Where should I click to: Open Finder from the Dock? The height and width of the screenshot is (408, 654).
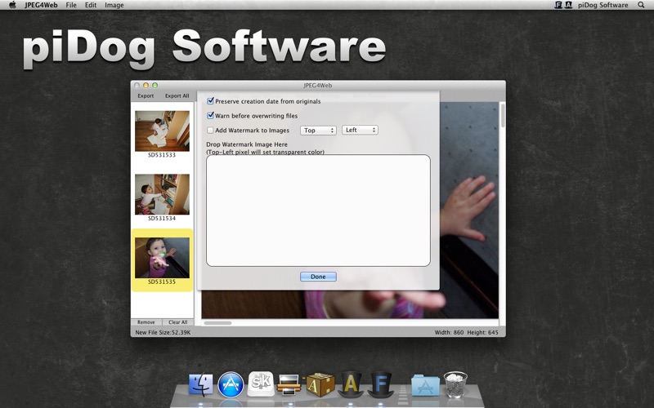point(200,384)
